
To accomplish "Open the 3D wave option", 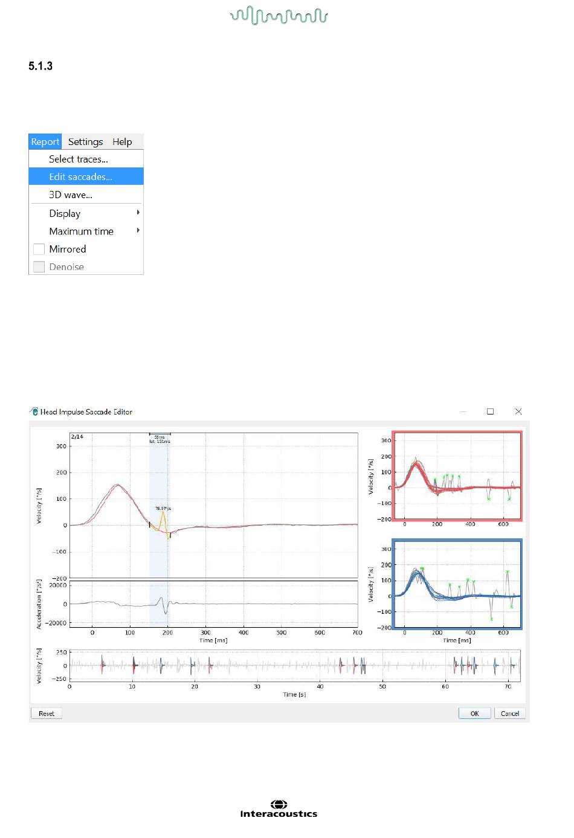I will (x=71, y=195).
